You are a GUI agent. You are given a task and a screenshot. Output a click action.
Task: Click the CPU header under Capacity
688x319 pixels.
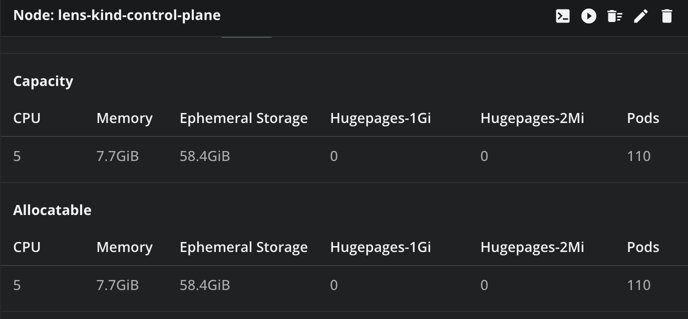point(27,118)
